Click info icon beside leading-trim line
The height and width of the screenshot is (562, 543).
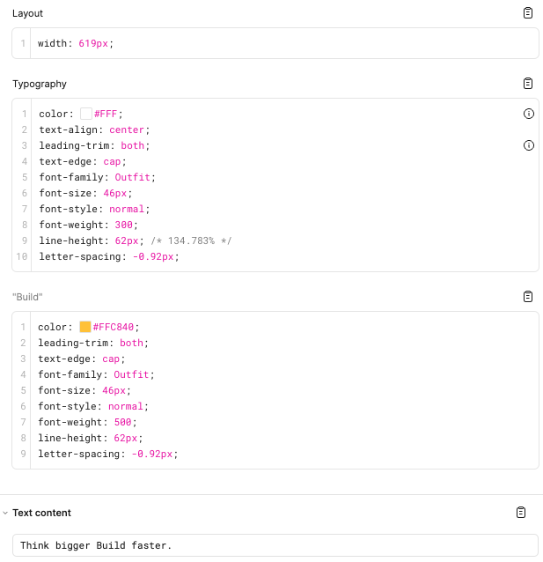(x=529, y=145)
